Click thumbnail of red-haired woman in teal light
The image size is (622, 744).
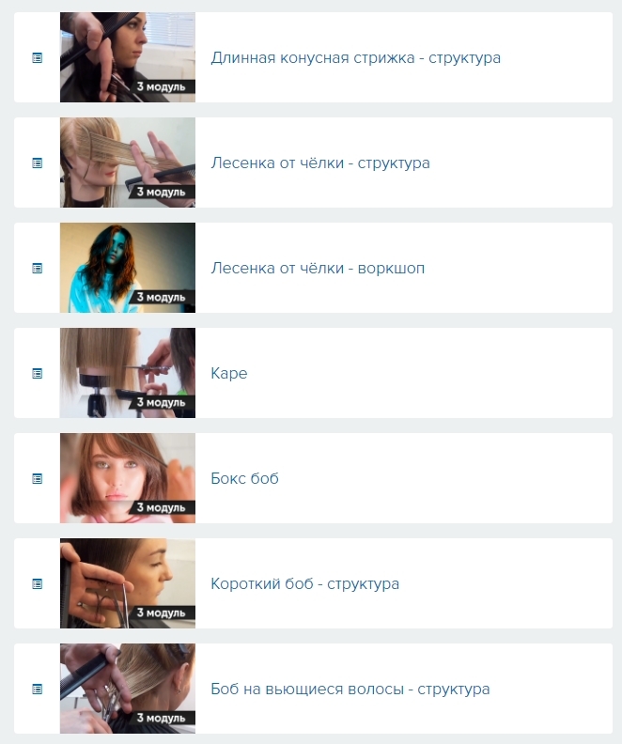coord(128,268)
